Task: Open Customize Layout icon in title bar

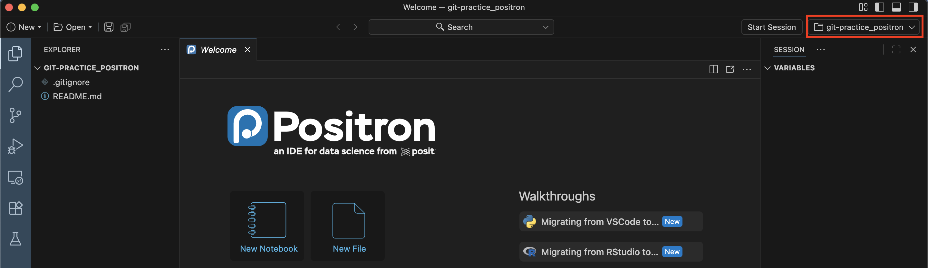Action: pos(863,7)
